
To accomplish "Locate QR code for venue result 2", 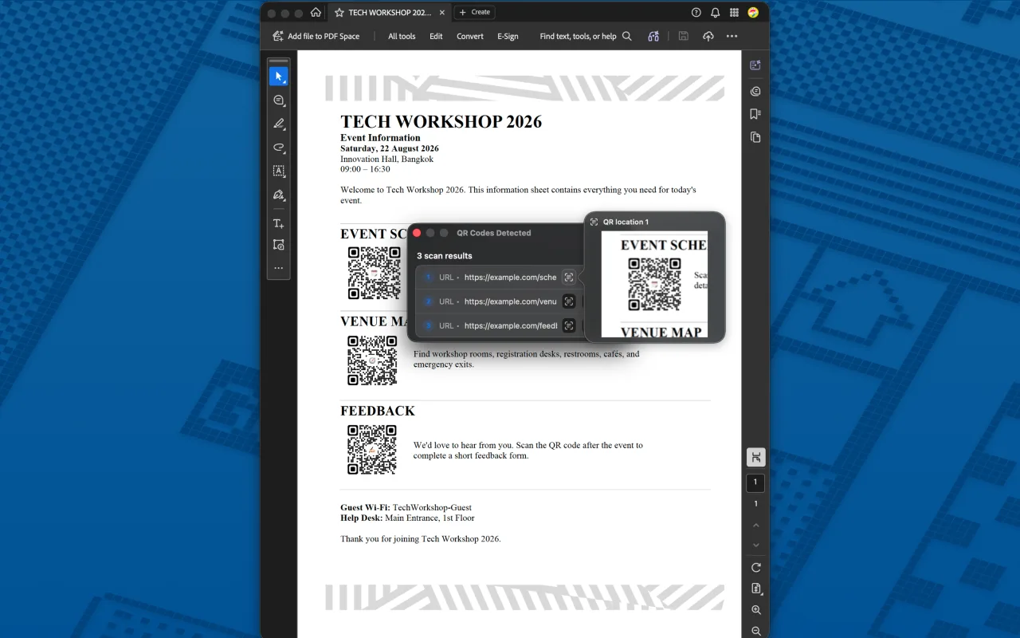I will [x=568, y=301].
